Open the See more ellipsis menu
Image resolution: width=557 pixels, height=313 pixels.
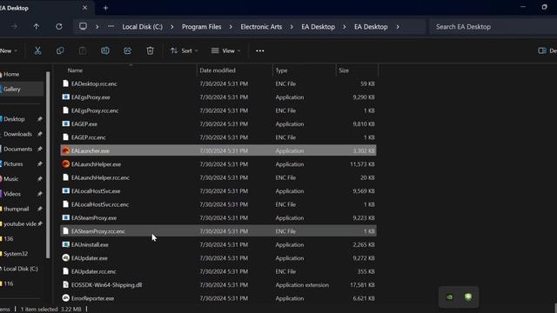click(260, 50)
